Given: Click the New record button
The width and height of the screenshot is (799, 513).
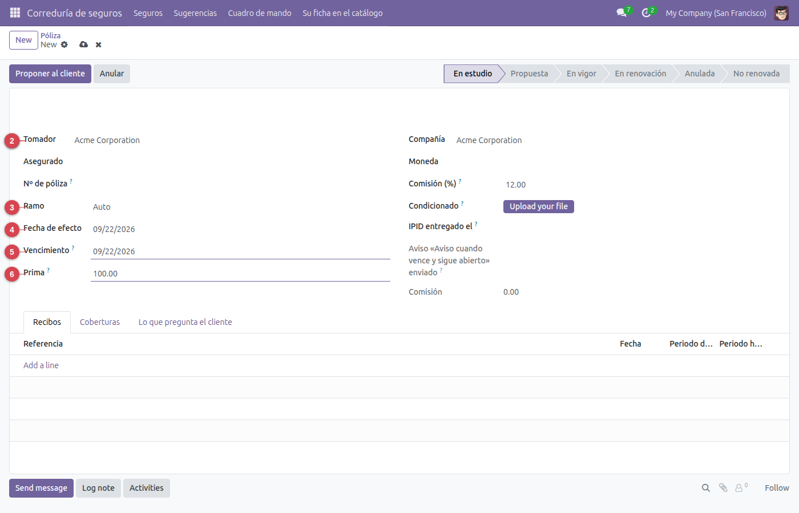Looking at the screenshot, I should pos(23,40).
